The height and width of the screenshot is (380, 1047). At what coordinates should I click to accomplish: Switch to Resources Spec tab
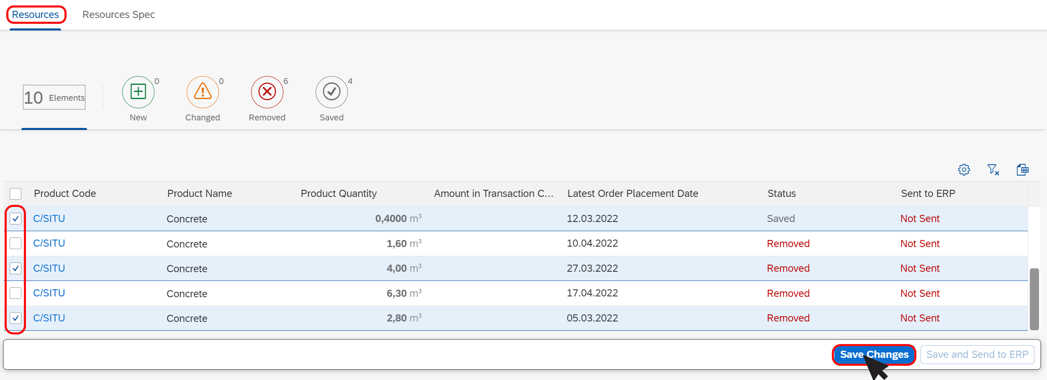click(118, 15)
